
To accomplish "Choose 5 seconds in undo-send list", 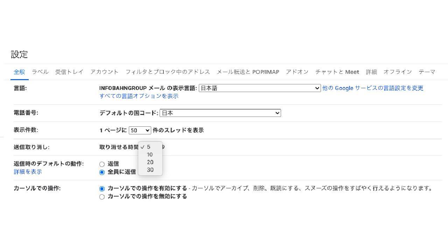I will 150,147.
